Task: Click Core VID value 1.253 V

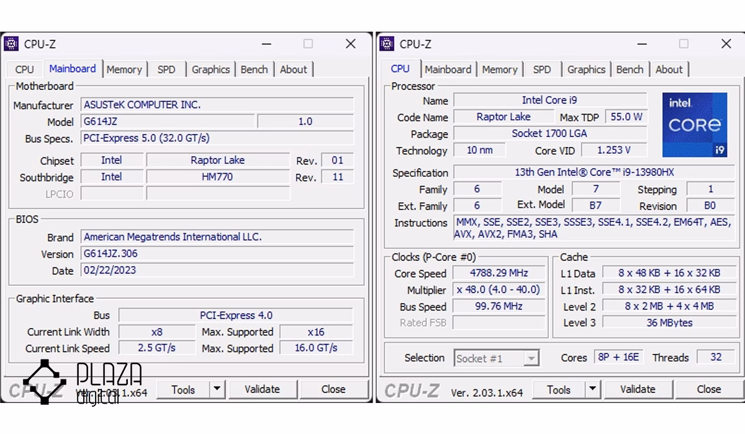Action: (x=614, y=150)
